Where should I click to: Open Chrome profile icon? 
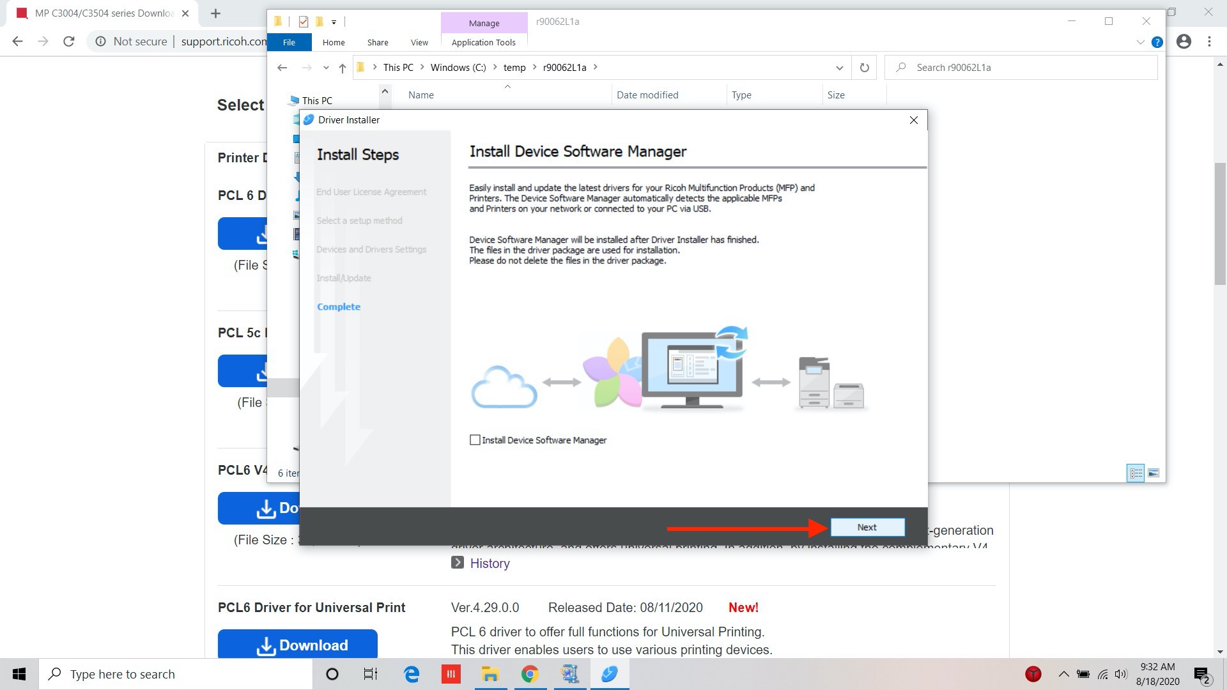click(x=1184, y=42)
